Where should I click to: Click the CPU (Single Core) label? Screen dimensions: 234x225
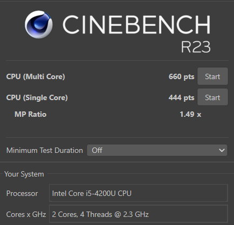[x=37, y=98]
